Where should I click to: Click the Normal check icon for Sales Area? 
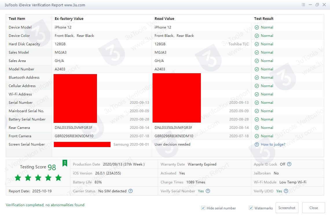(x=257, y=61)
